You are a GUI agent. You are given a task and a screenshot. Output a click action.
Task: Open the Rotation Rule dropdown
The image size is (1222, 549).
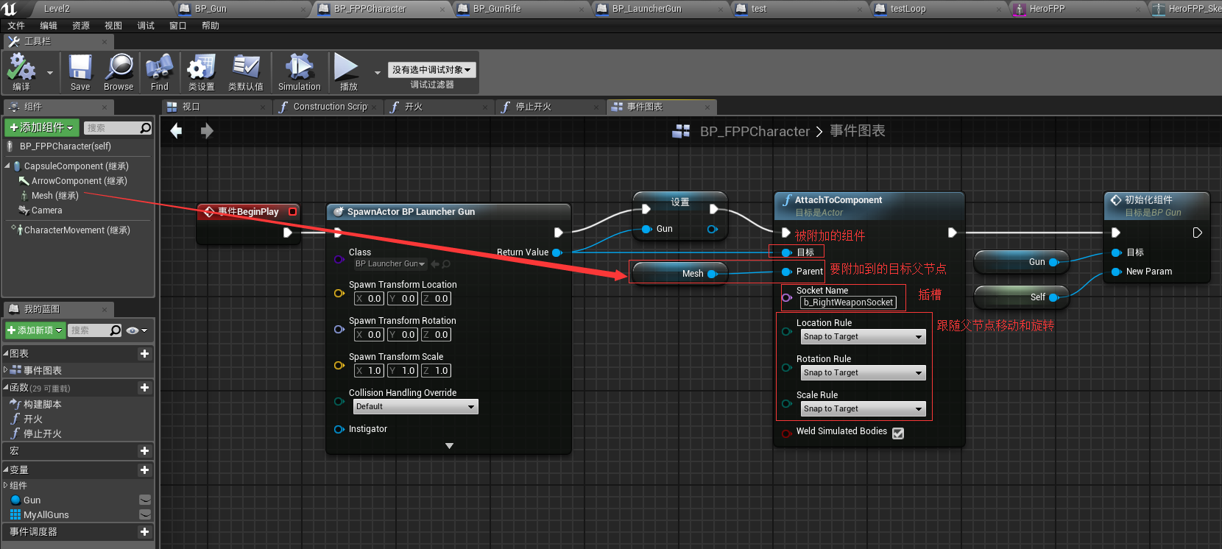(x=863, y=373)
